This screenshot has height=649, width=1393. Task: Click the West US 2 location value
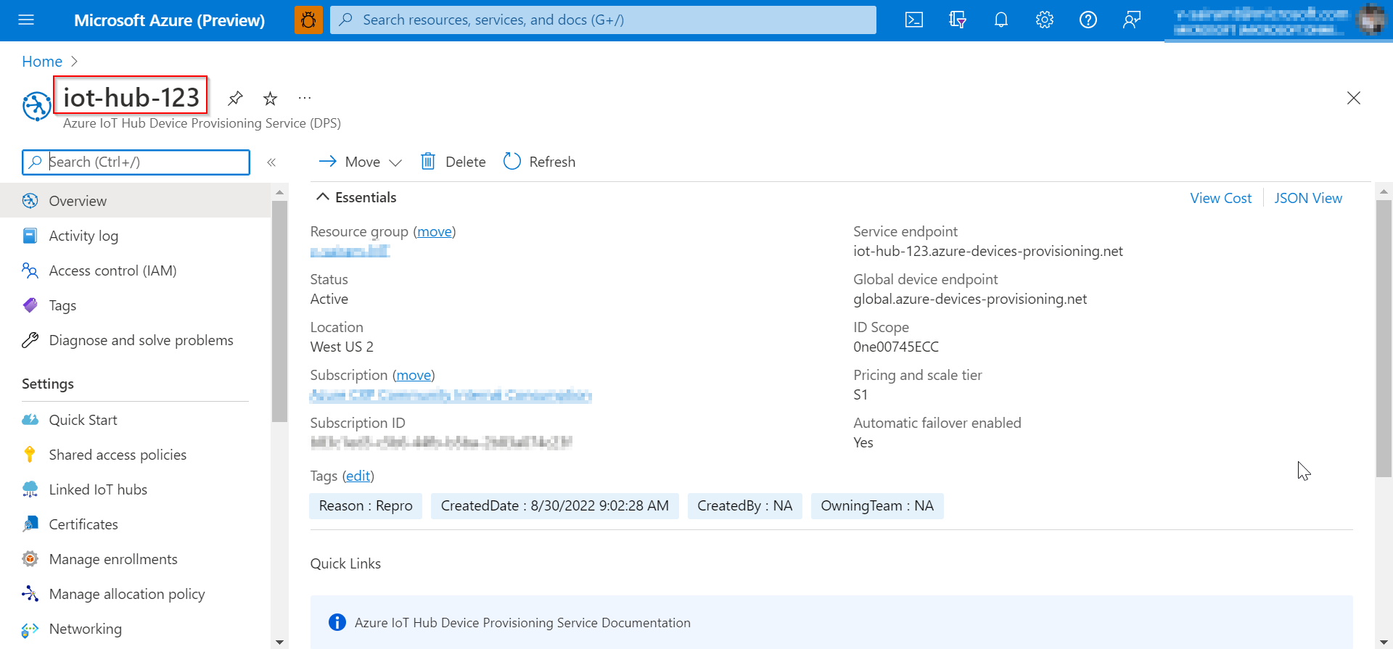point(342,347)
